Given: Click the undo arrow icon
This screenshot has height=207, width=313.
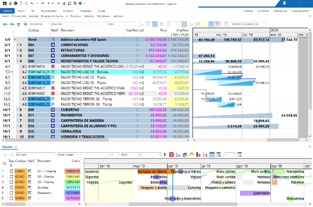Looking at the screenshot, I should coord(32,4).
